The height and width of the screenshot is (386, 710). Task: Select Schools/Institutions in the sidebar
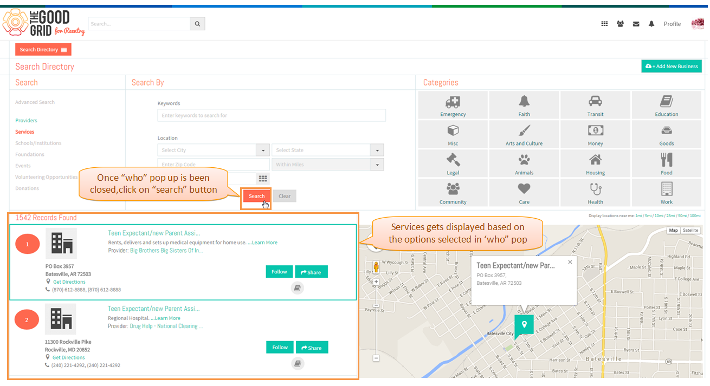coord(38,143)
